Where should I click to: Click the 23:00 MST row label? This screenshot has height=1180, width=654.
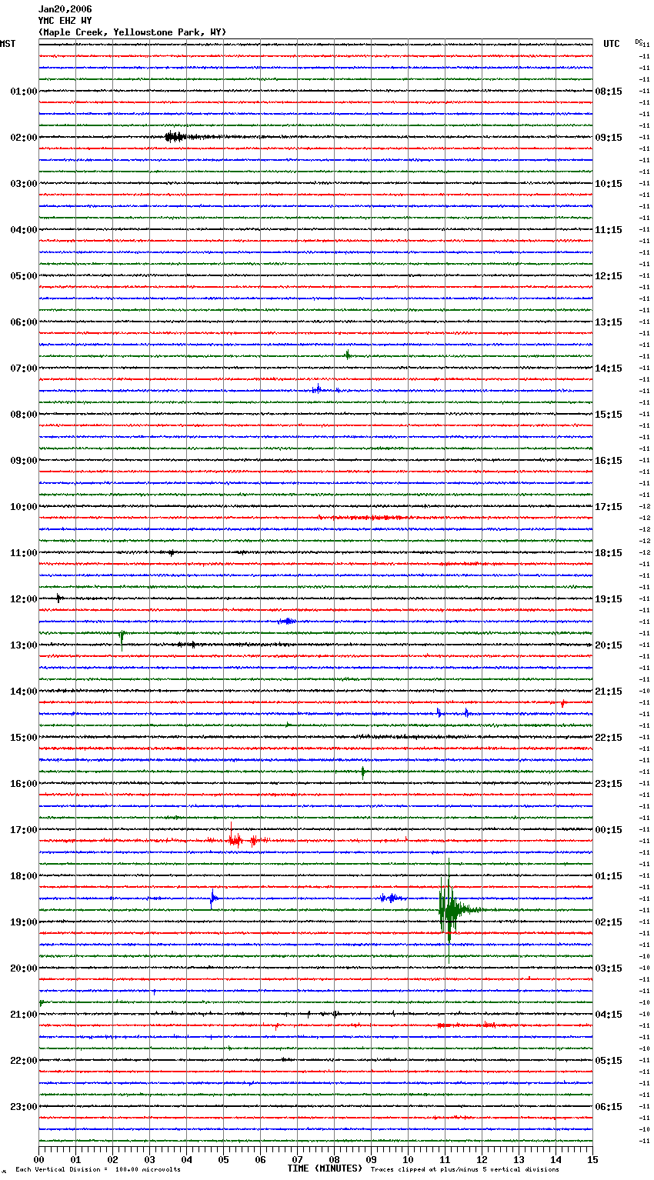(x=23, y=1107)
